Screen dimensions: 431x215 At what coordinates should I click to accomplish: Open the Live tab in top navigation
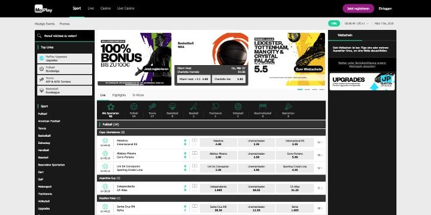coord(91,8)
